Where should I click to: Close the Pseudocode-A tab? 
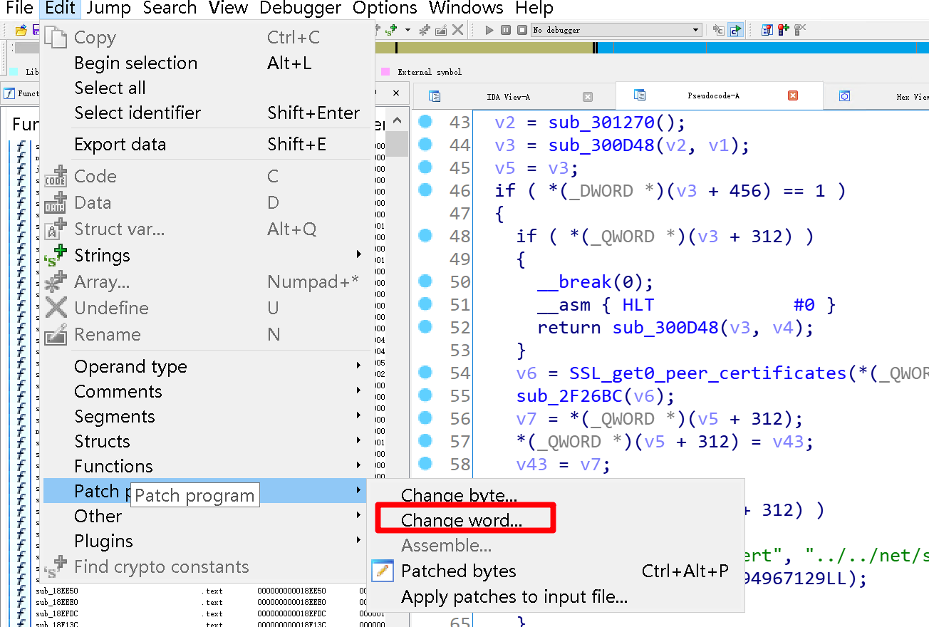pos(792,95)
